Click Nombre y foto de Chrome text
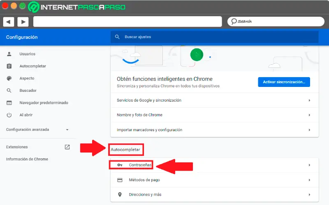This screenshot has height=205, width=329. pyautogui.click(x=139, y=115)
